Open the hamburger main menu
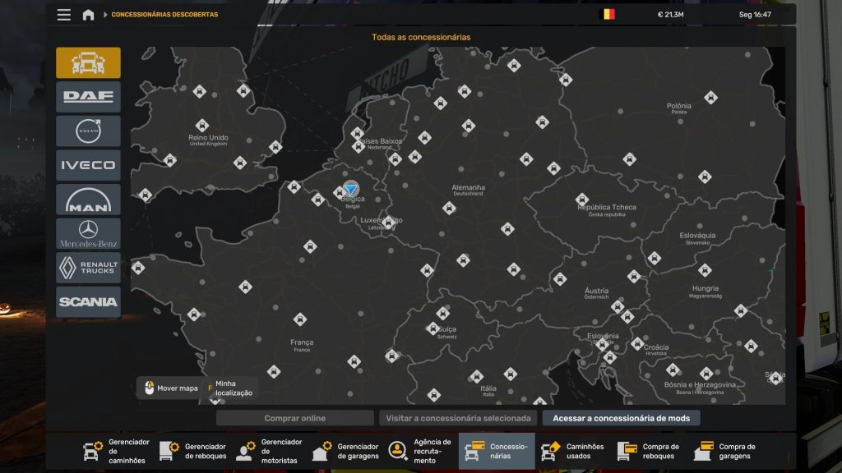The width and height of the screenshot is (842, 473). (64, 15)
